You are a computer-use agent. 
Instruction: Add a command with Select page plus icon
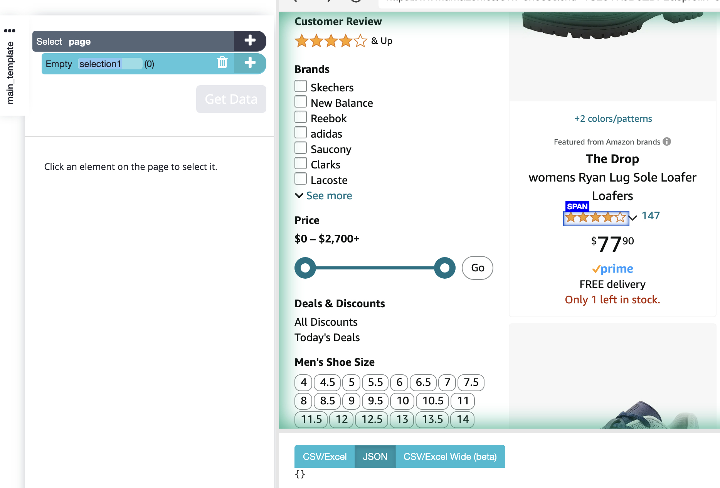click(250, 40)
